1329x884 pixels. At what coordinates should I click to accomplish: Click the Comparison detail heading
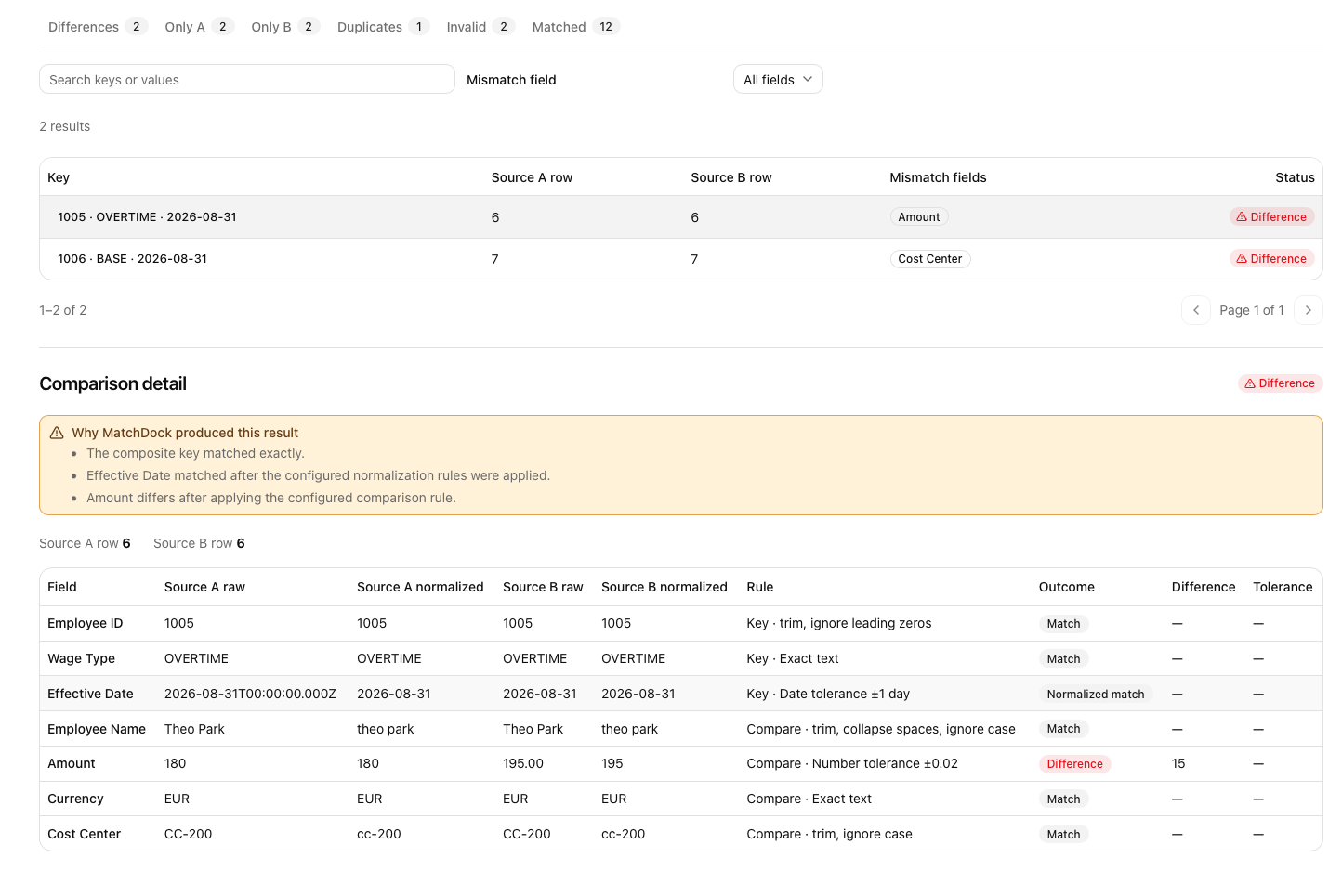tap(112, 383)
